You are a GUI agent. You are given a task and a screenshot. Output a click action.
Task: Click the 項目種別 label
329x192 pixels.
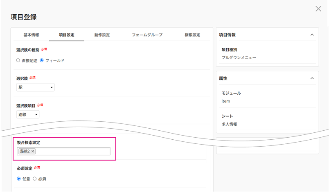(229, 49)
